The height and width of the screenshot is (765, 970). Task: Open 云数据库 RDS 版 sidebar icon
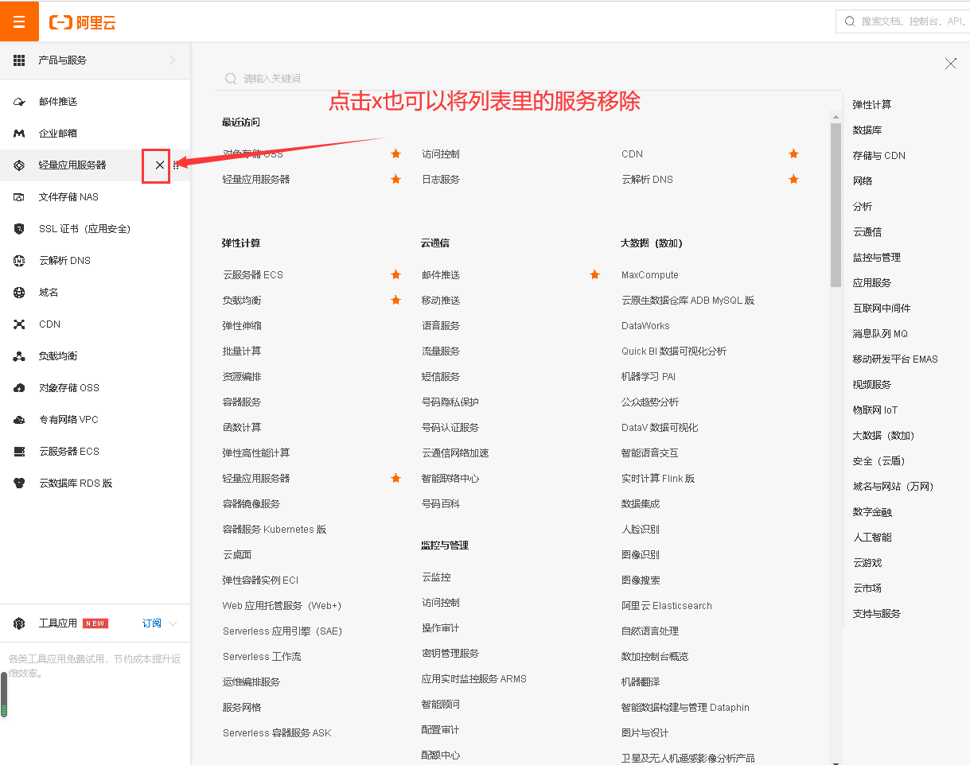tap(19, 483)
